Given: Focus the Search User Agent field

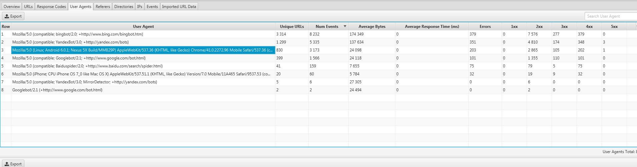Looking at the screenshot, I should [611, 16].
